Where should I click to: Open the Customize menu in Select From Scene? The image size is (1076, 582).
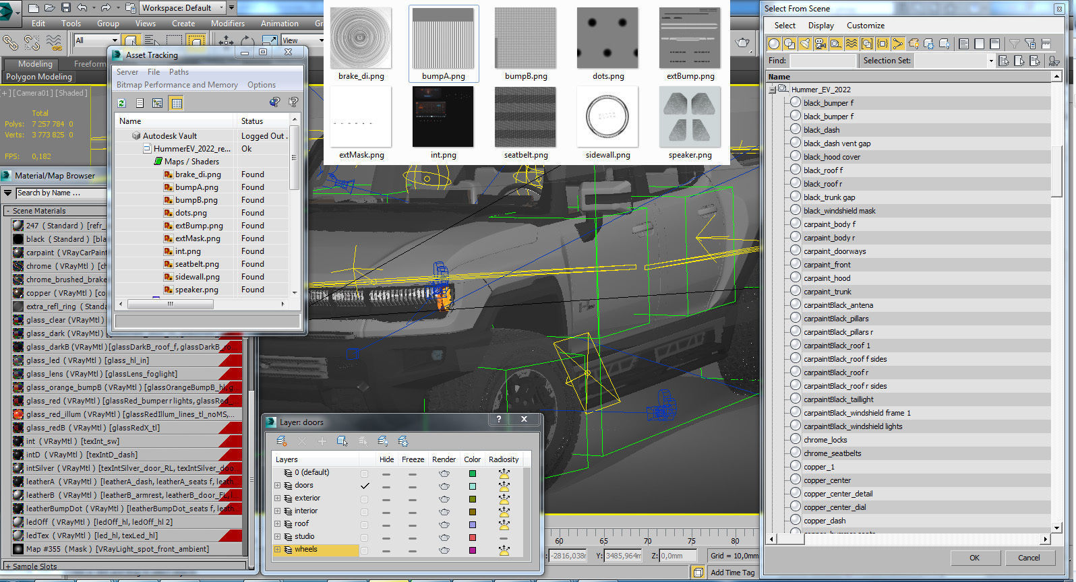pyautogui.click(x=866, y=26)
